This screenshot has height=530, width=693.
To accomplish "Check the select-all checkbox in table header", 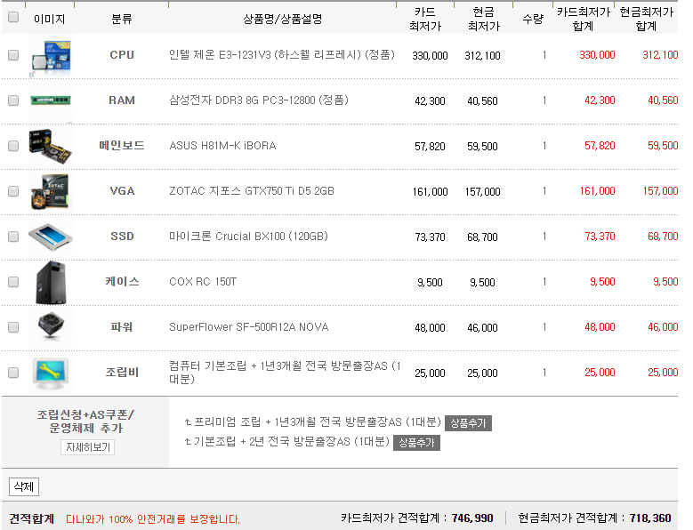I will (13, 18).
